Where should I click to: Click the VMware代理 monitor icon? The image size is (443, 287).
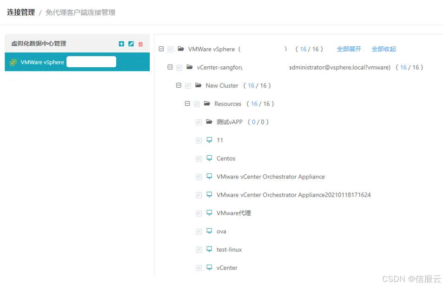point(209,212)
